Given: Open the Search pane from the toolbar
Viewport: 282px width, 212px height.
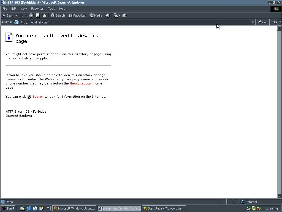Looking at the screenshot, I should coord(58,15).
